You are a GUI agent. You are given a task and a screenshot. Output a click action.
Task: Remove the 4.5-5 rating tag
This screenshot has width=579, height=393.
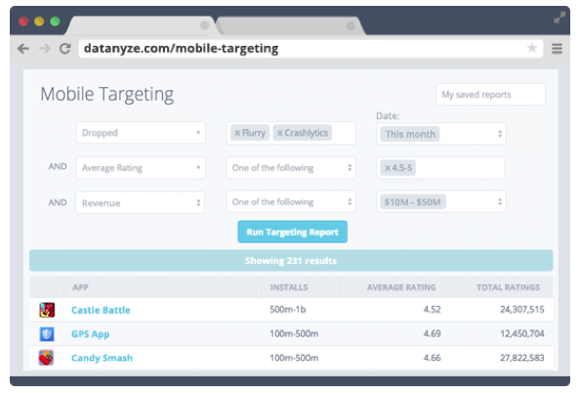(388, 168)
